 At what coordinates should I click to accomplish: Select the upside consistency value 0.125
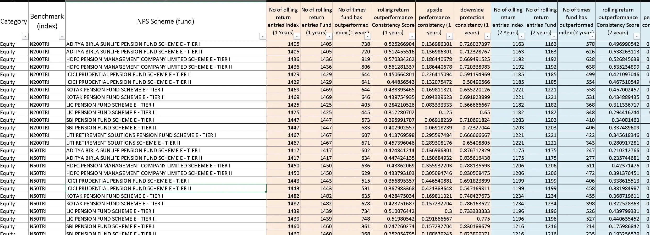pos(434,112)
